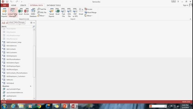This screenshot has height=109, width=193.
Task: Click the navigation search magnifier
Action: 34,26
